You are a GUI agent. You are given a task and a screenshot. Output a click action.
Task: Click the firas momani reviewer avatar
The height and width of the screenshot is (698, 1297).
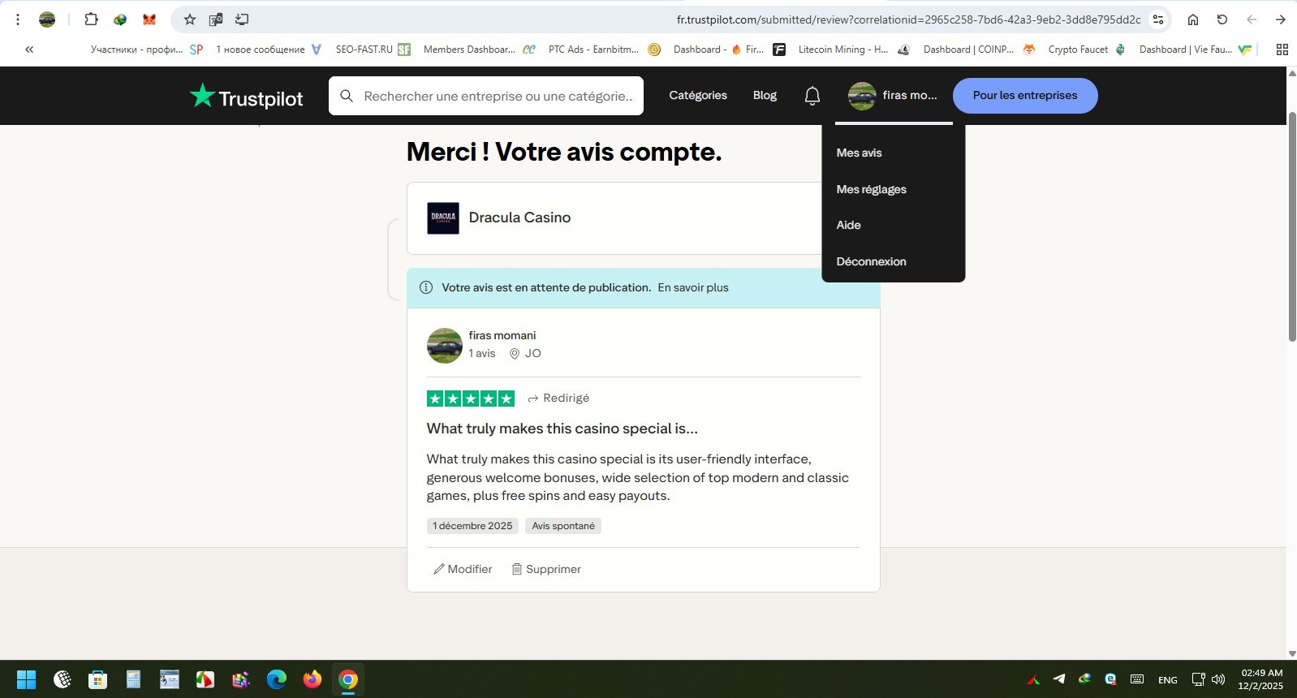coord(445,346)
